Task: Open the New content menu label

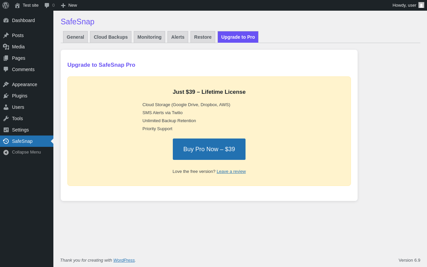Action: pyautogui.click(x=73, y=5)
